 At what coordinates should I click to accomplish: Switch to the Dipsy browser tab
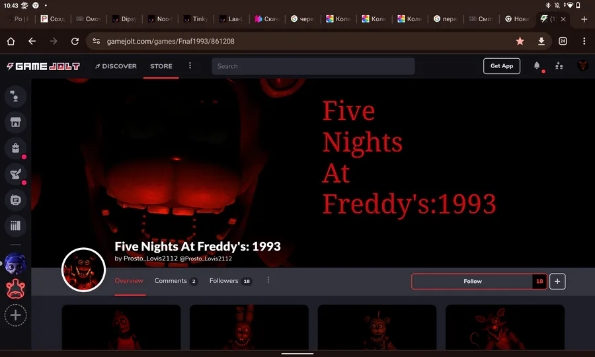124,19
